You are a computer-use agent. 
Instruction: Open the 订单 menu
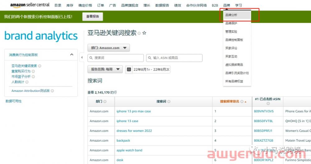(100, 5)
